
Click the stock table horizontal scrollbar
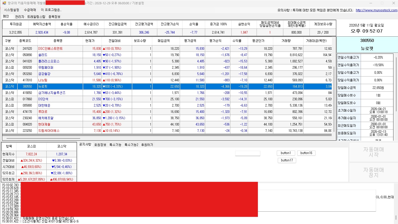(43, 138)
